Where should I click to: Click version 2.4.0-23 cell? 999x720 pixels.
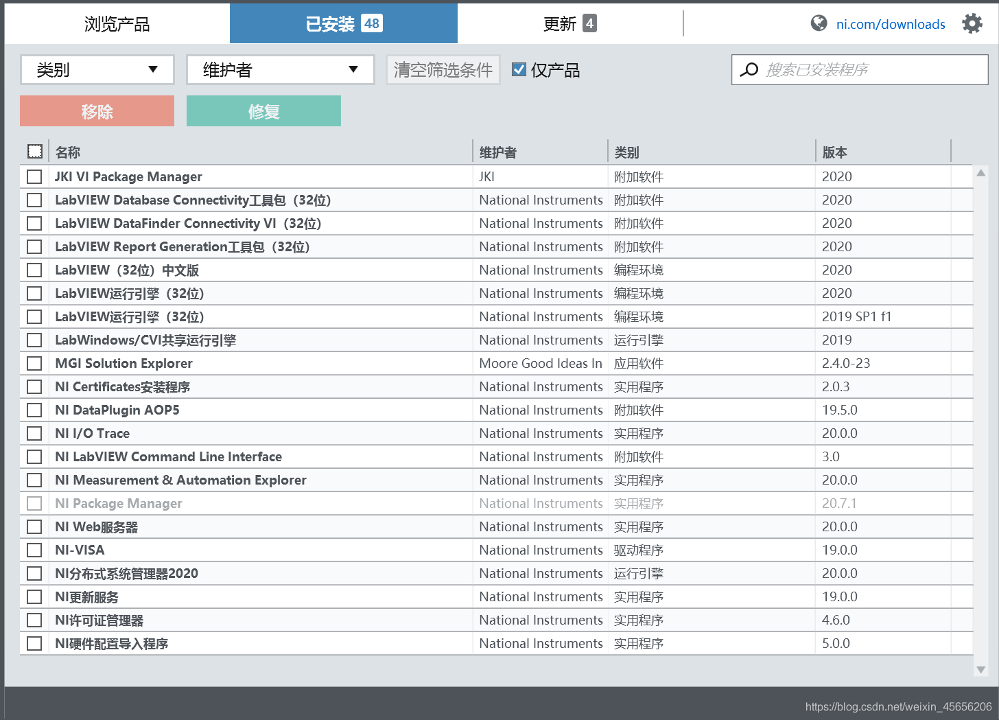click(846, 363)
